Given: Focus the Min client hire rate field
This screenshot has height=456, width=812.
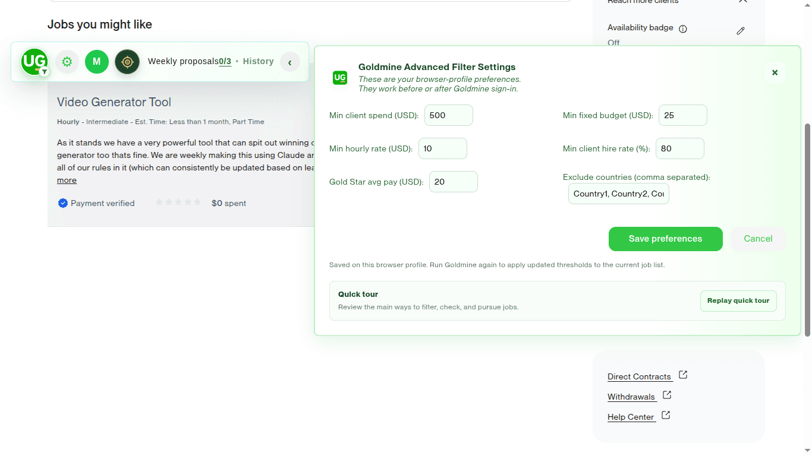Looking at the screenshot, I should click(x=680, y=148).
